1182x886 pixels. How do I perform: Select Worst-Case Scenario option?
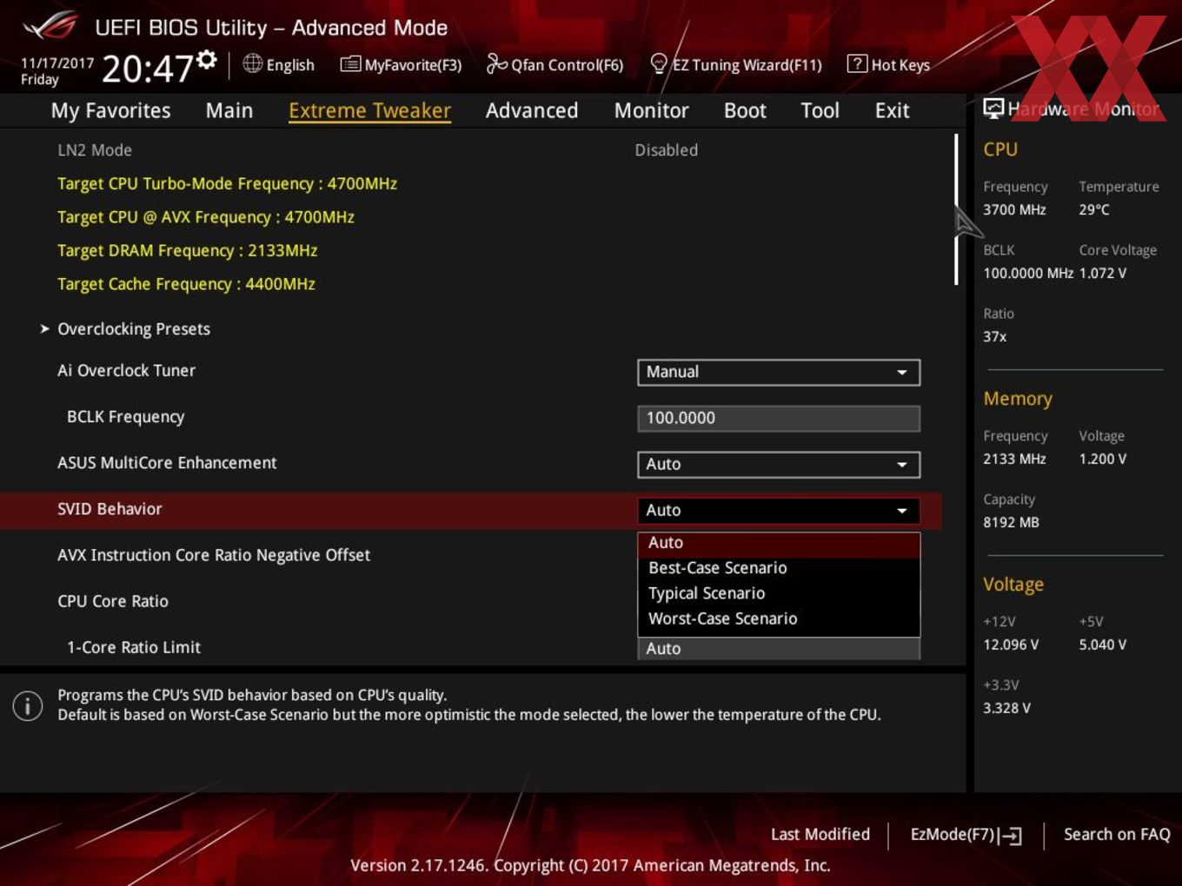(x=779, y=618)
